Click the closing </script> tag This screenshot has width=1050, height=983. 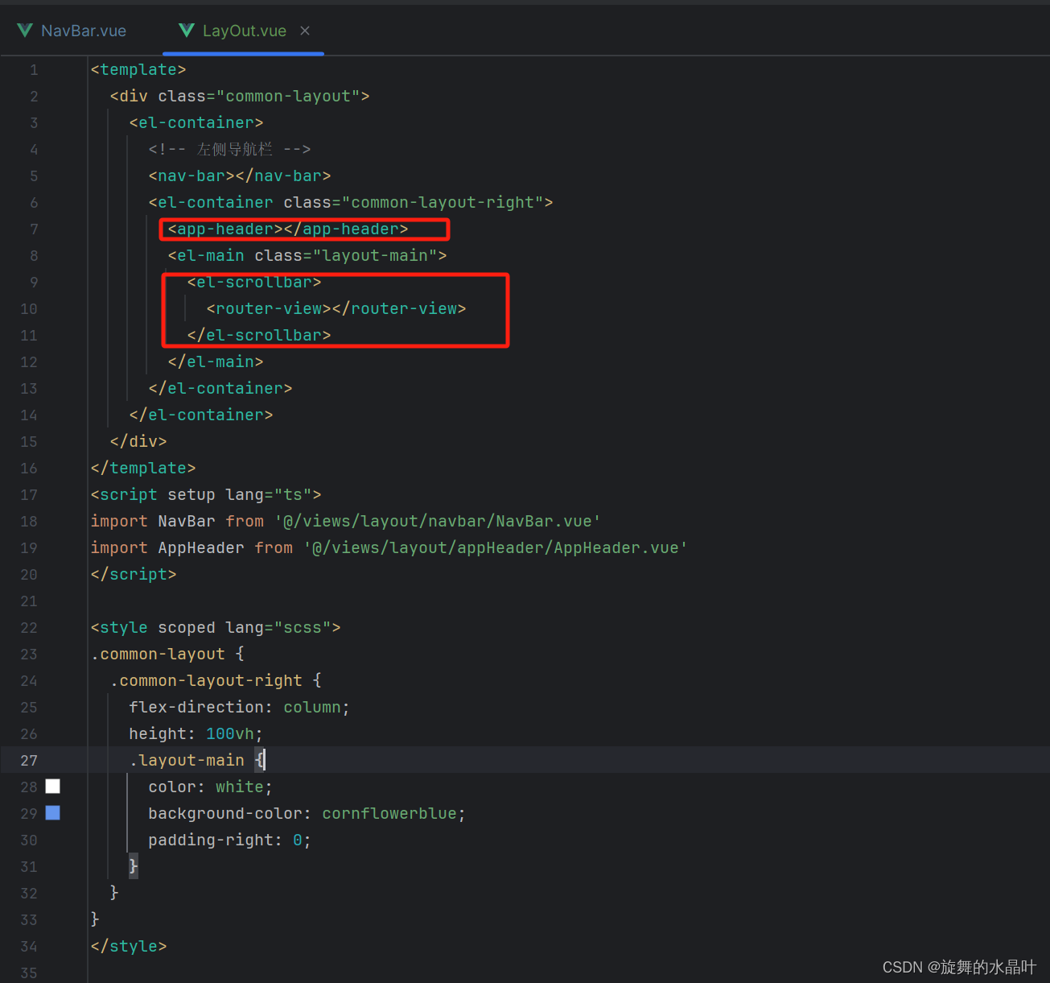point(134,574)
